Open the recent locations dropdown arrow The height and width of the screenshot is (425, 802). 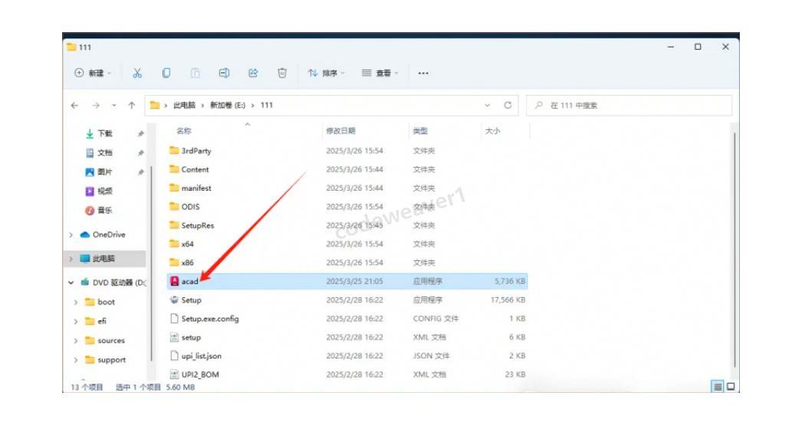pyautogui.click(x=114, y=105)
